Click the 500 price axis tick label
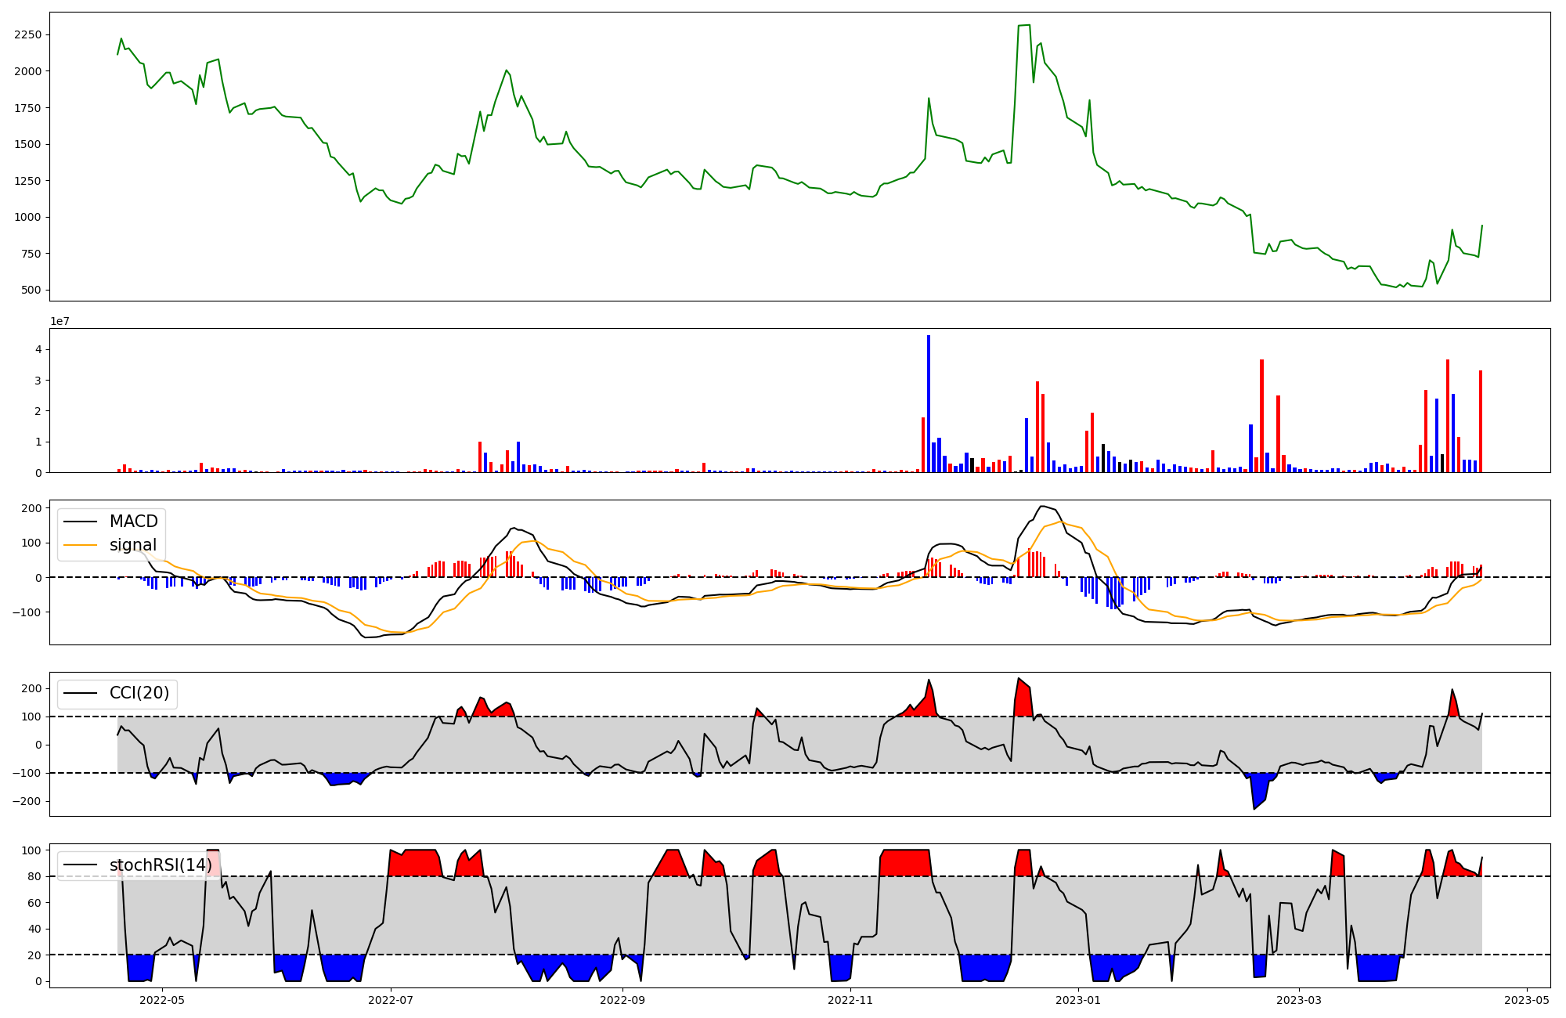The height and width of the screenshot is (1018, 1566). coord(33,291)
